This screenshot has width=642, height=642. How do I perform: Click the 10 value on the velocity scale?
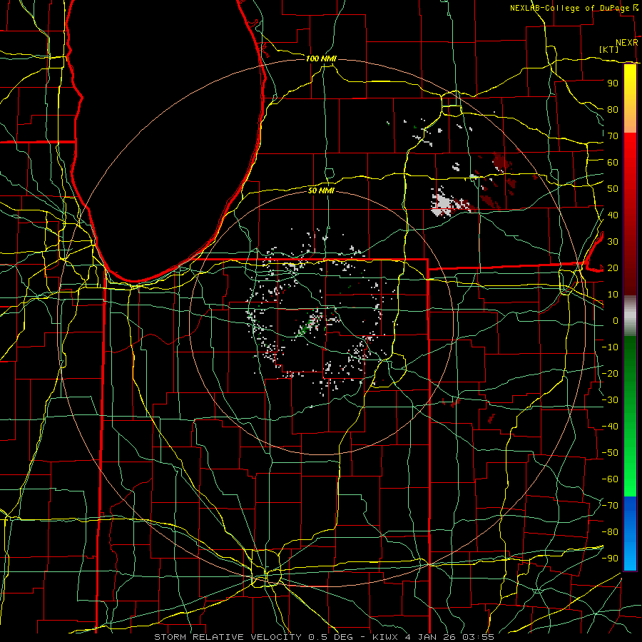click(613, 295)
